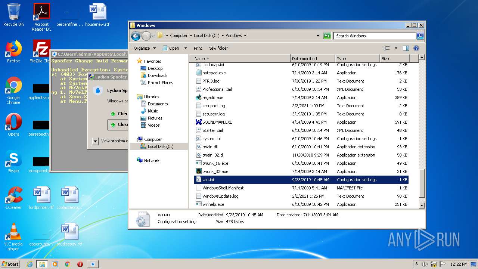Click in the Search Windows field
This screenshot has height=269, width=478.
pyautogui.click(x=375, y=36)
